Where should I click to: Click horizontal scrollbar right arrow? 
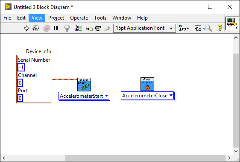click(x=229, y=158)
